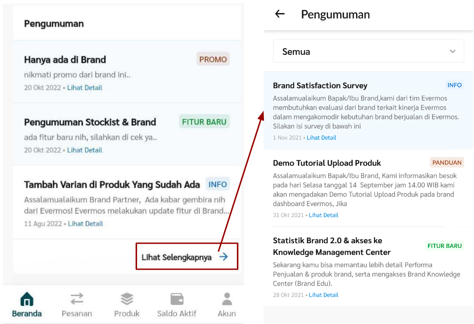Select the Brand Satisfaction Survey title
Viewport: 474px width, 324px height.
[320, 85]
